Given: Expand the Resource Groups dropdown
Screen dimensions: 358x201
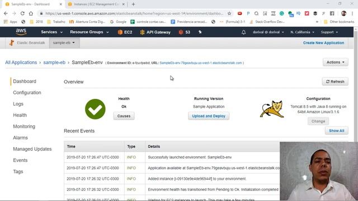Looking at the screenshot, I should [89, 32].
